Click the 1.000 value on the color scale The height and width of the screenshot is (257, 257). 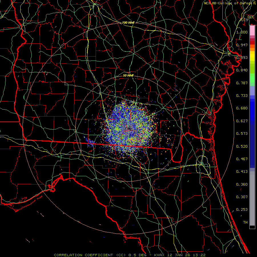click(x=242, y=32)
